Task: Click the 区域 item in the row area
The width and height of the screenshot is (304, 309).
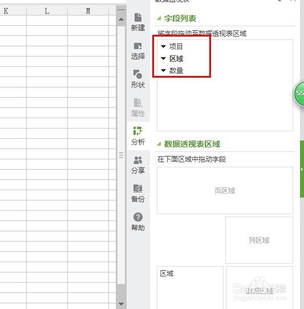Action: (167, 274)
